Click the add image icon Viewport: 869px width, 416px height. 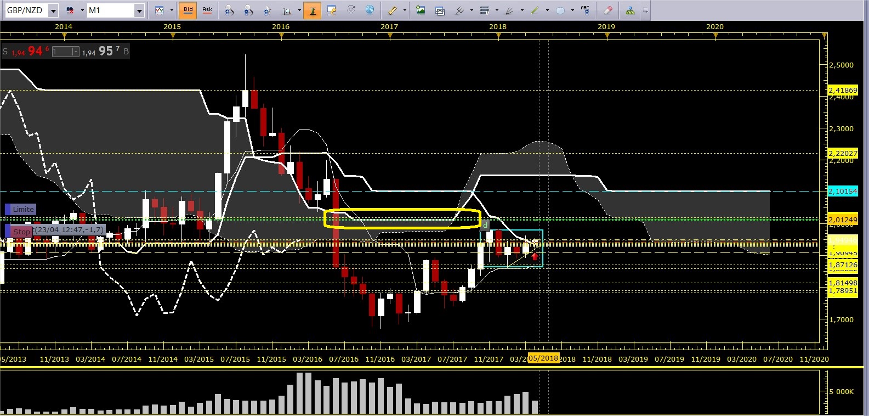(x=421, y=10)
